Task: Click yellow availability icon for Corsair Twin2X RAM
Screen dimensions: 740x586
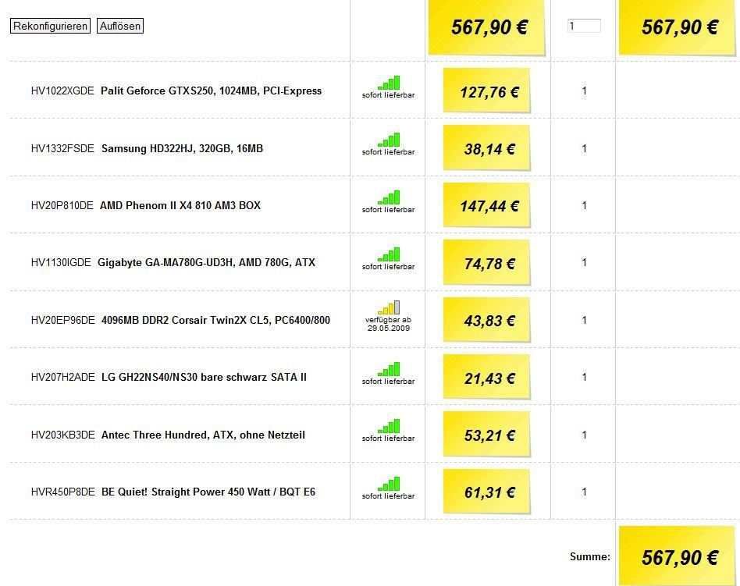Action: click(389, 307)
